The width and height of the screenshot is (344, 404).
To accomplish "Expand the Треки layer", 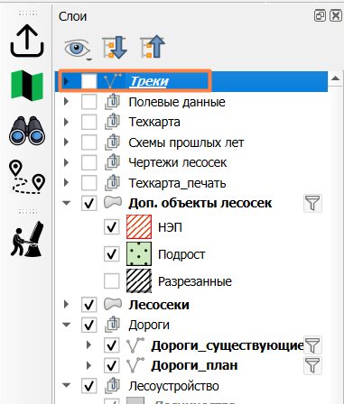I will [67, 81].
